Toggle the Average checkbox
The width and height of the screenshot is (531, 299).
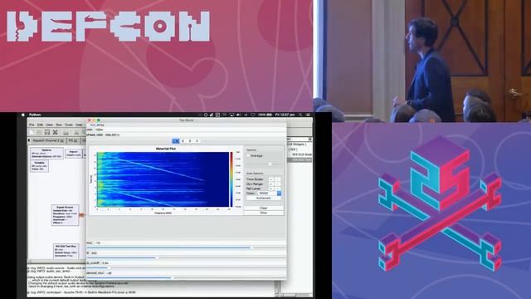coord(248,155)
